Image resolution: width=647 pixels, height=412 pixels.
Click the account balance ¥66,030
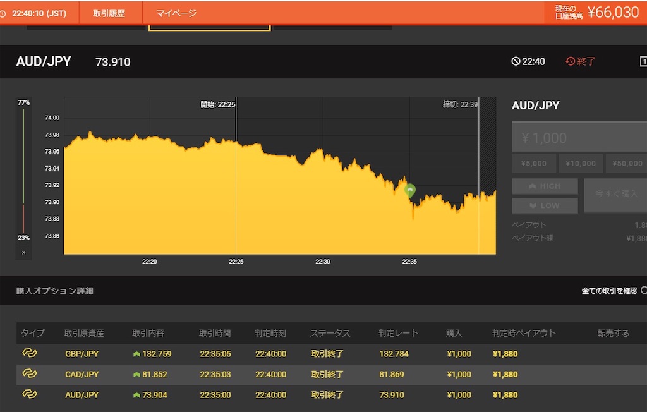pos(613,13)
